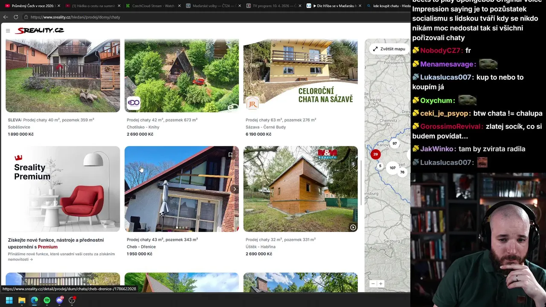
Task: Show the next photo of the Cheb - Dřenice listing
Action: point(234,189)
